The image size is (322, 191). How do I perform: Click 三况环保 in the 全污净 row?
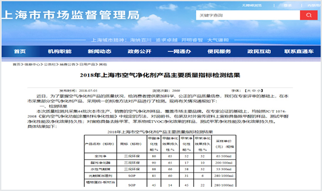click(x=132, y=156)
